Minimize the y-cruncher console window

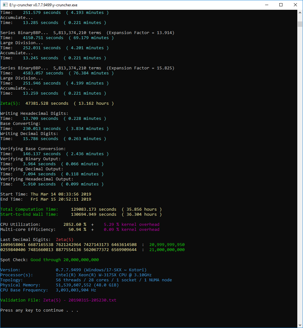coord(266,5)
